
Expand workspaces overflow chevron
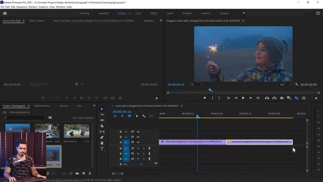pos(244,13)
